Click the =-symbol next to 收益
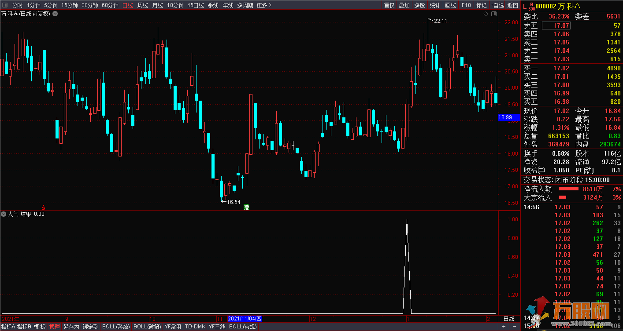Viewport: 623px width, 331px height. [541, 171]
